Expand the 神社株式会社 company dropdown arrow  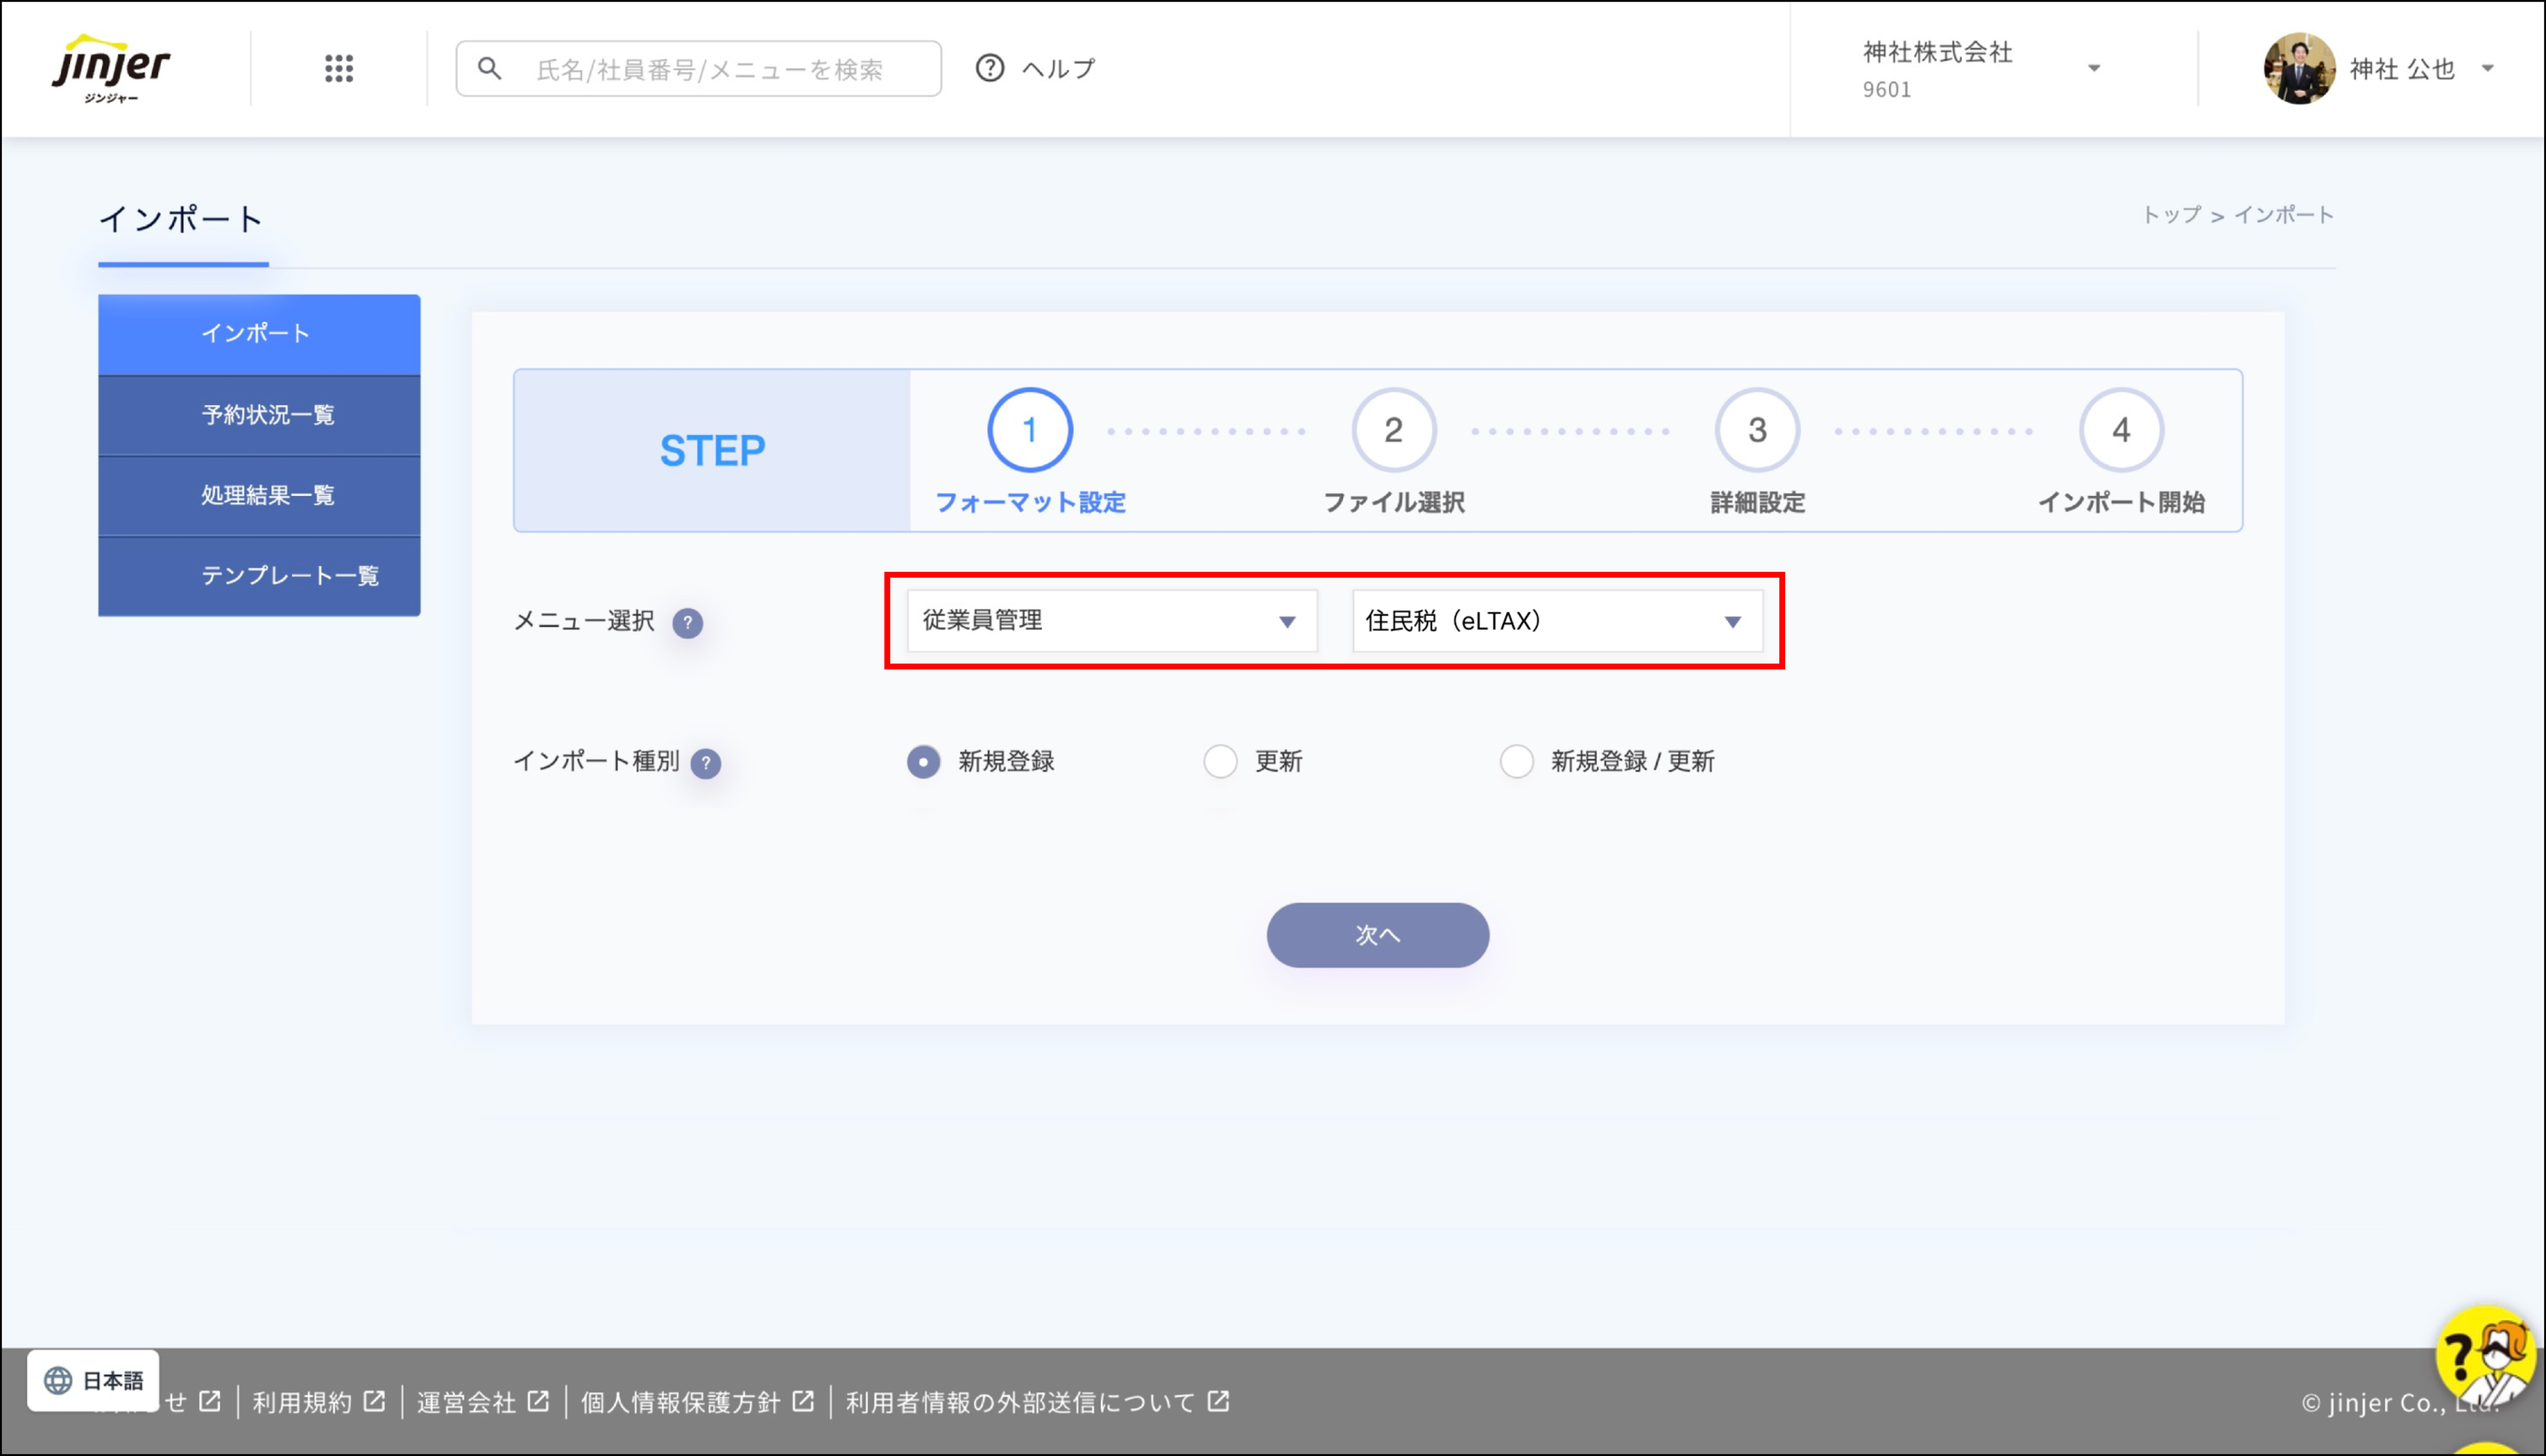(x=2093, y=68)
